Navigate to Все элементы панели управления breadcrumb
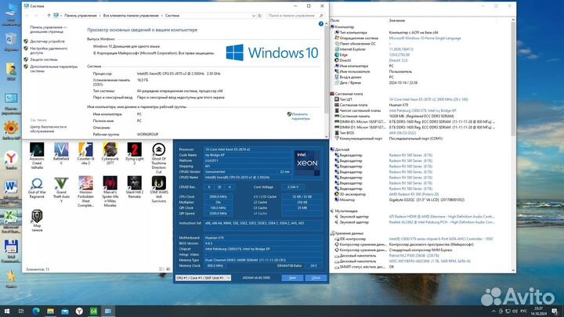This screenshot has height=317, width=564. click(x=131, y=16)
